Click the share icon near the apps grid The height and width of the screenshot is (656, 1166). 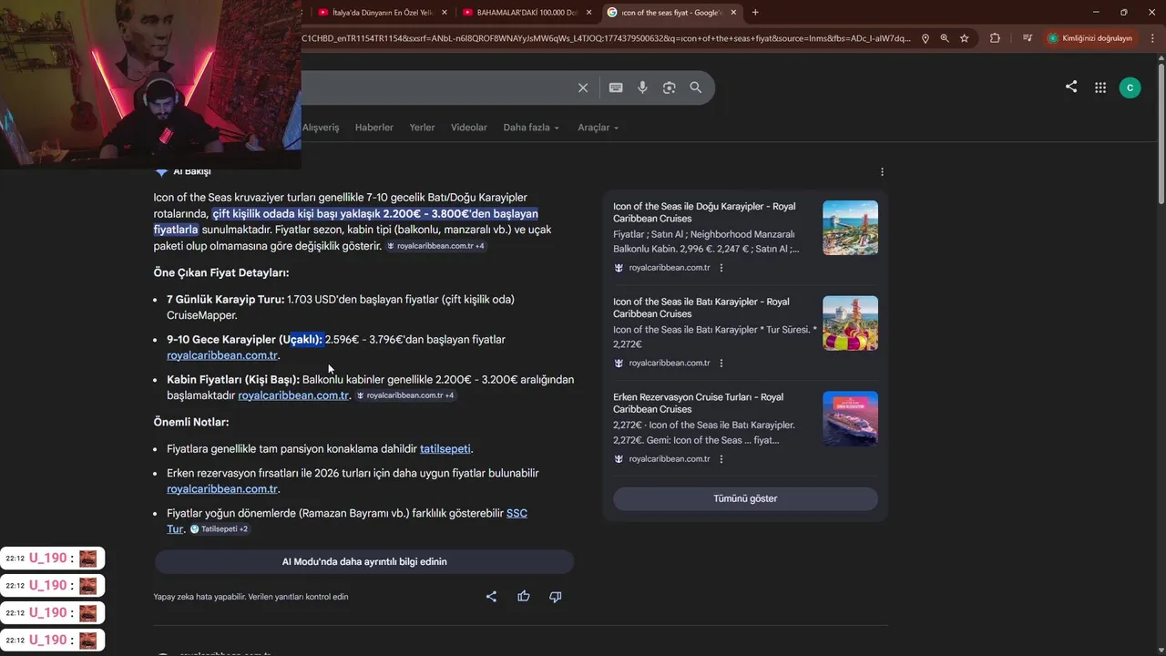[x=1071, y=87]
